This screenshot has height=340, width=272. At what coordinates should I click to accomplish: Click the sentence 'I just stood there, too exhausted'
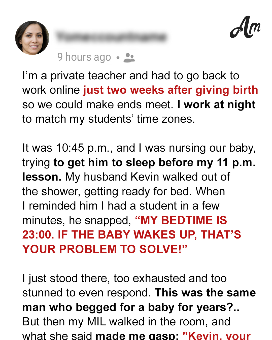124,278
